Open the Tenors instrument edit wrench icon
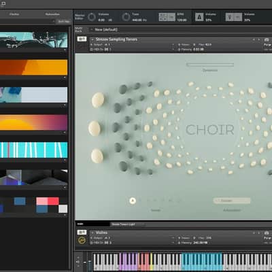272x272 pixels. pos(82,39)
